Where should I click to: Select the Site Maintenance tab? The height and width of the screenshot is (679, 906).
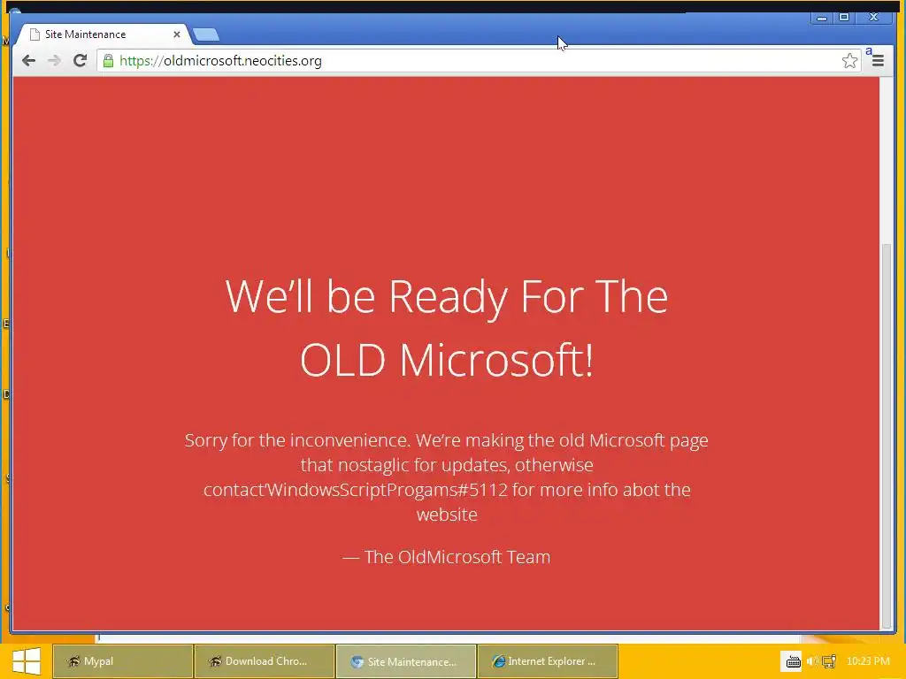pyautogui.click(x=104, y=34)
